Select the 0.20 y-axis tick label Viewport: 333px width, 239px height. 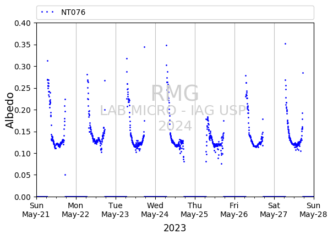point(23,110)
